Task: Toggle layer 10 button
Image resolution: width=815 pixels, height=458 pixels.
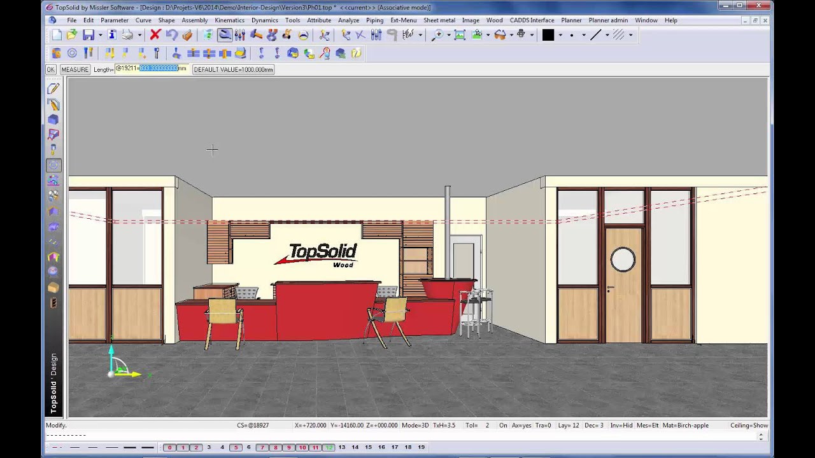Action: 302,448
